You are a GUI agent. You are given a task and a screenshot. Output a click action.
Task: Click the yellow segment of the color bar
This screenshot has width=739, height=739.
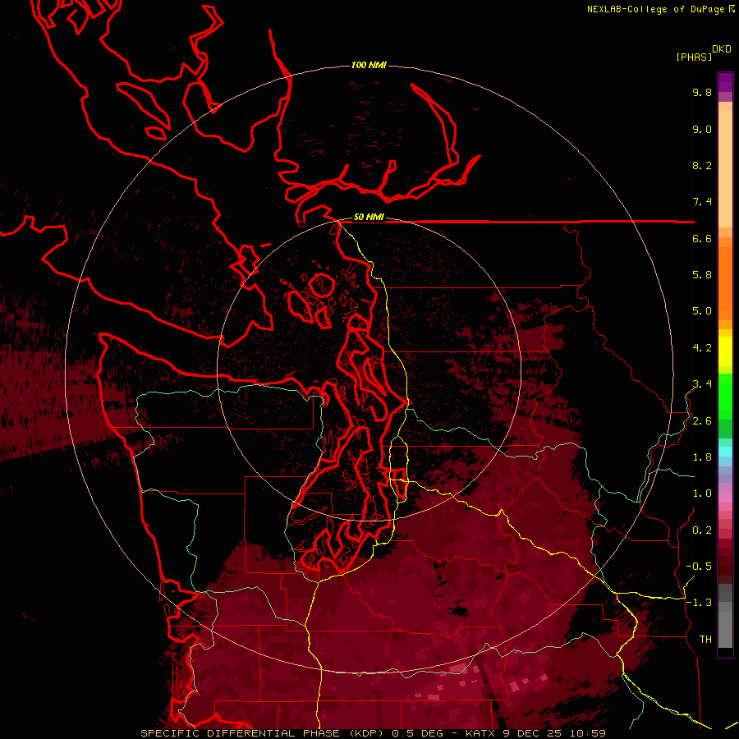point(725,351)
